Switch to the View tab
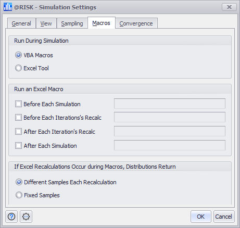 [x=46, y=23]
